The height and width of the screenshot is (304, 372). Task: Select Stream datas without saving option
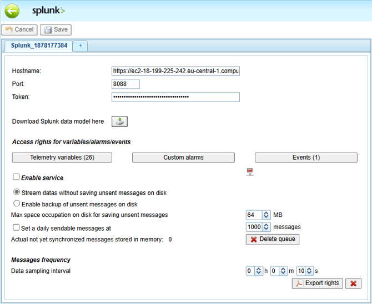(x=17, y=192)
